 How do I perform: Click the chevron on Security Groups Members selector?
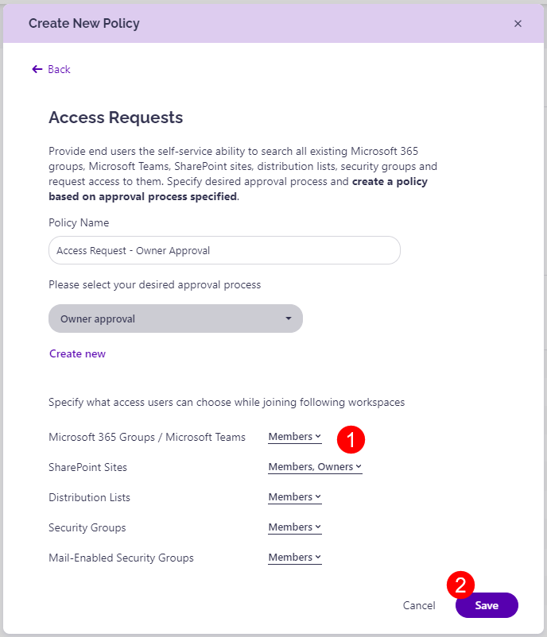tap(317, 527)
